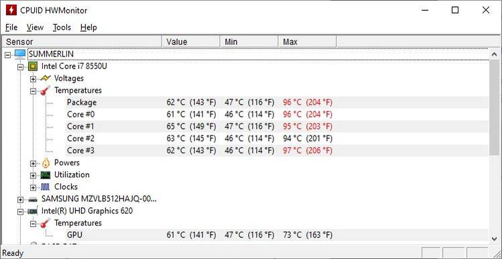Open the File menu
This screenshot has height=259, width=502.
pyautogui.click(x=11, y=28)
